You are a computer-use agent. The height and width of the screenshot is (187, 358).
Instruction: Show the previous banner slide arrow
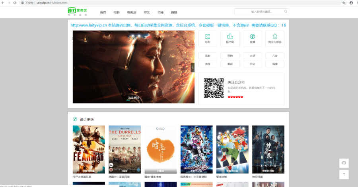point(74,68)
